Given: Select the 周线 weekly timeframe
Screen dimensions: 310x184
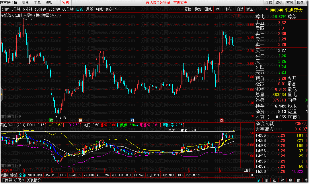Looking at the screenshot, I should 89,9.
